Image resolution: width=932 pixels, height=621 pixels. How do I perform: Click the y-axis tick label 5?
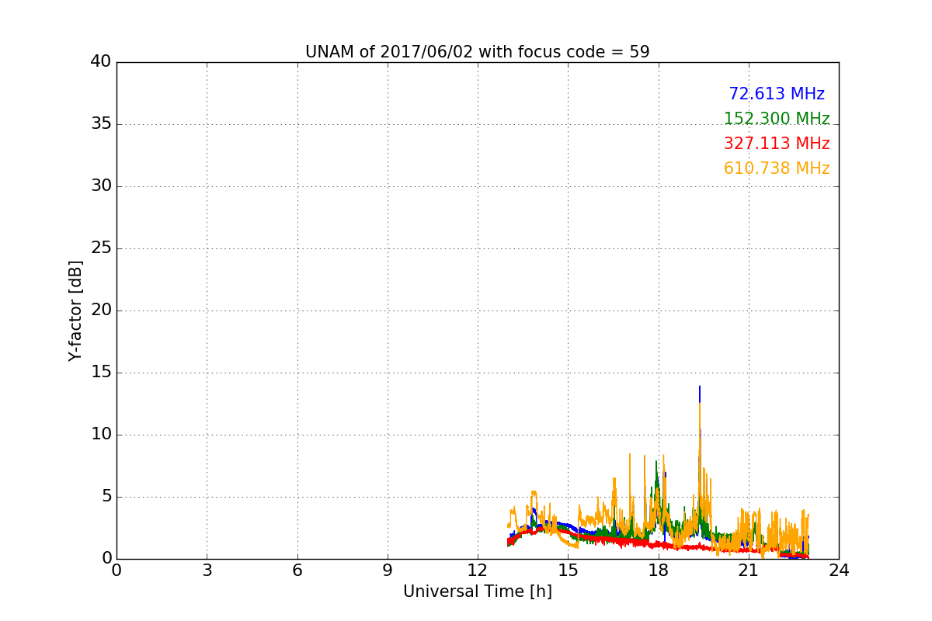106,497
